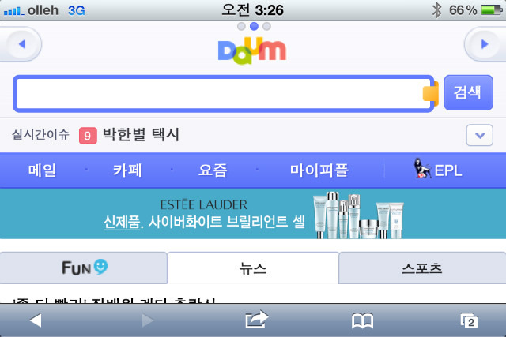This screenshot has height=337, width=506.
Task: Open Safari bookmarks book icon
Action: click(x=362, y=321)
